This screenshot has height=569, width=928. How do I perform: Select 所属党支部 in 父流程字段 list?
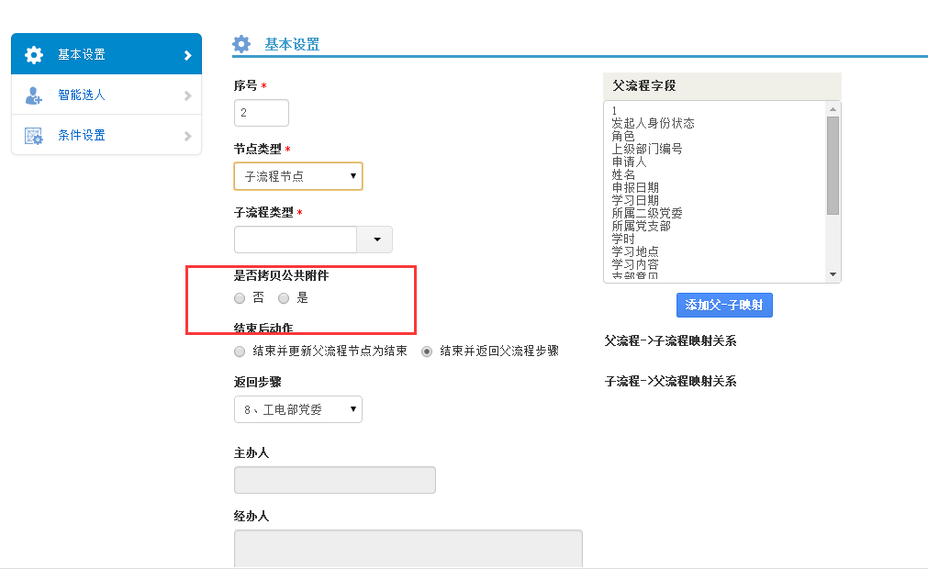point(642,226)
